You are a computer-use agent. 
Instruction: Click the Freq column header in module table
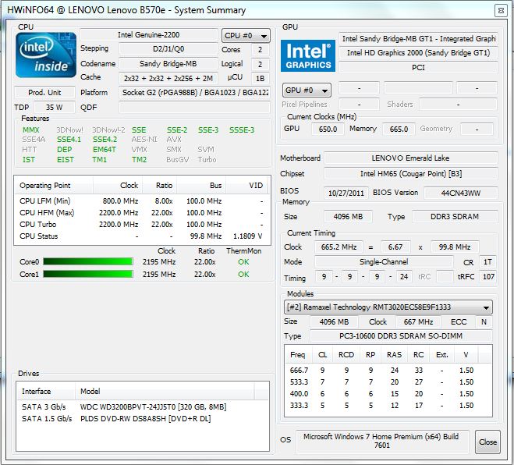pos(298,354)
